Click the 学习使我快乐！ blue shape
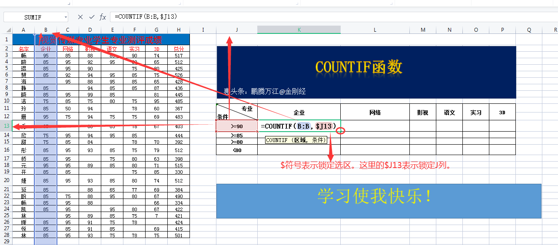This screenshot has width=558, height=245. [379, 201]
